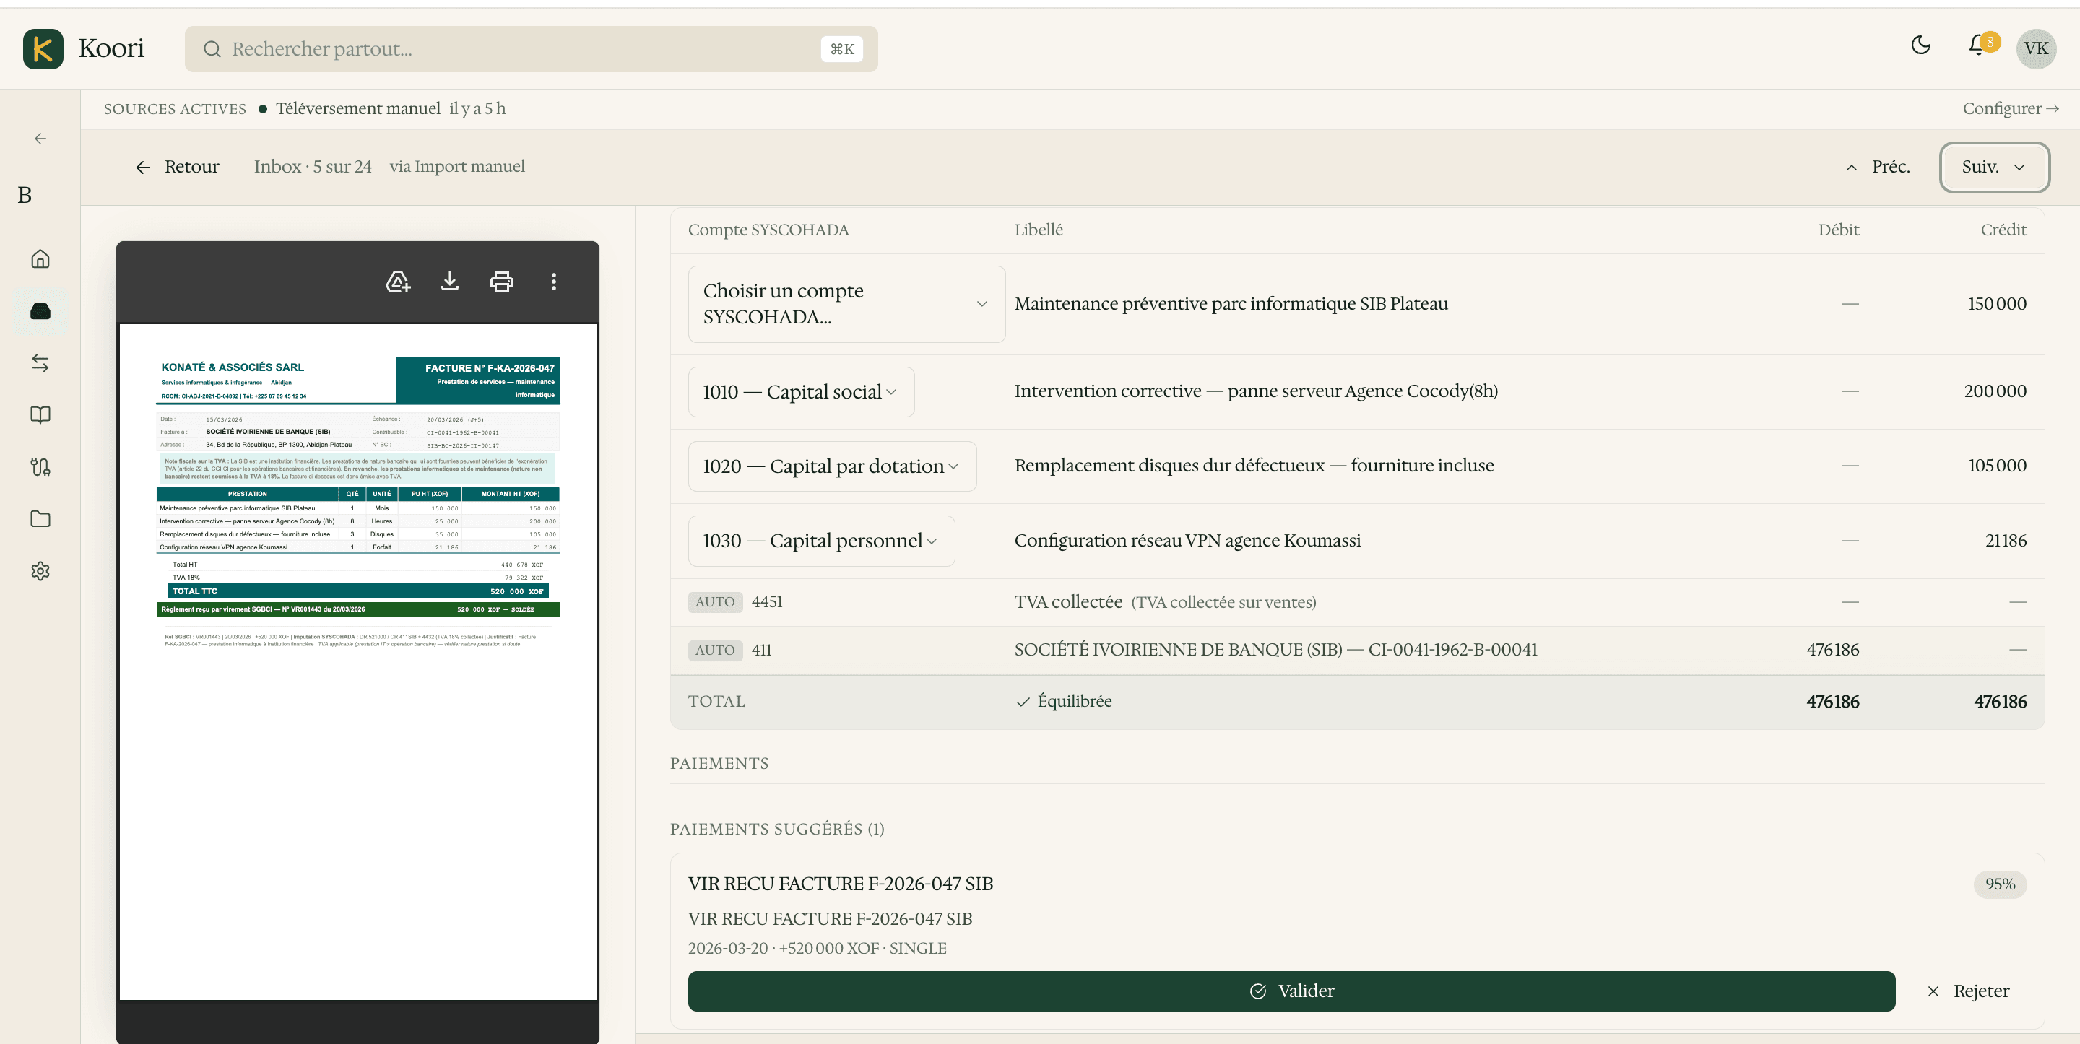Collapse sidebar with the left arrow
The height and width of the screenshot is (1044, 2080).
coord(40,139)
